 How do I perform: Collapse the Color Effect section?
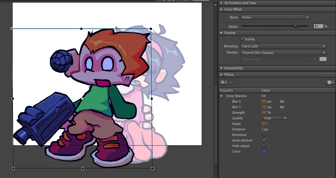coord(221,9)
